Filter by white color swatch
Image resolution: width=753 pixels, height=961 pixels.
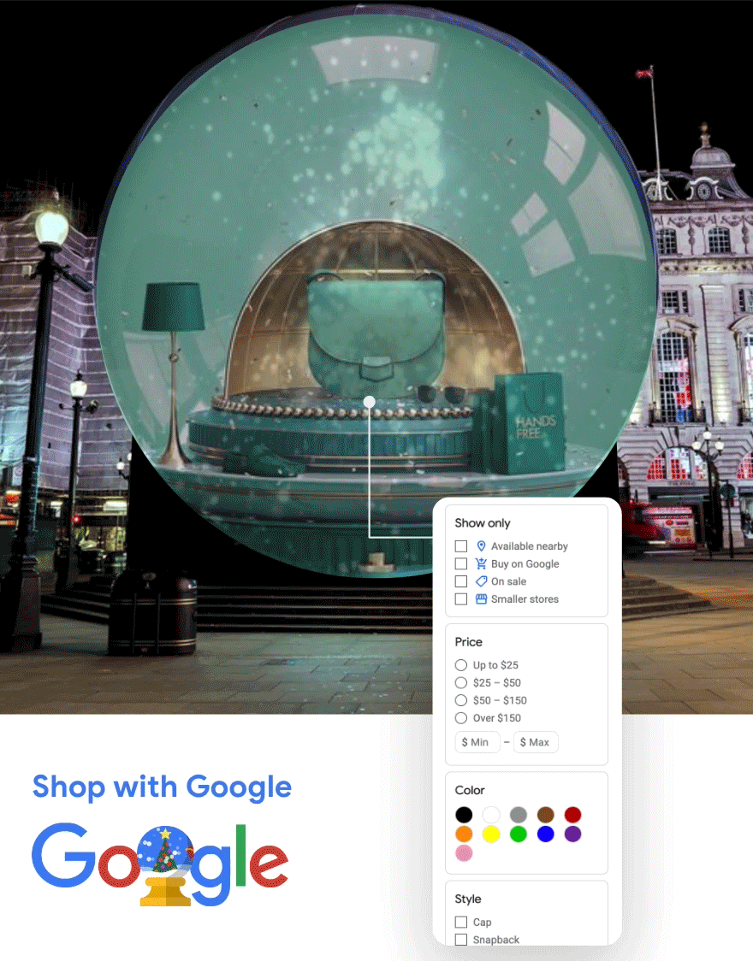pos(491,815)
